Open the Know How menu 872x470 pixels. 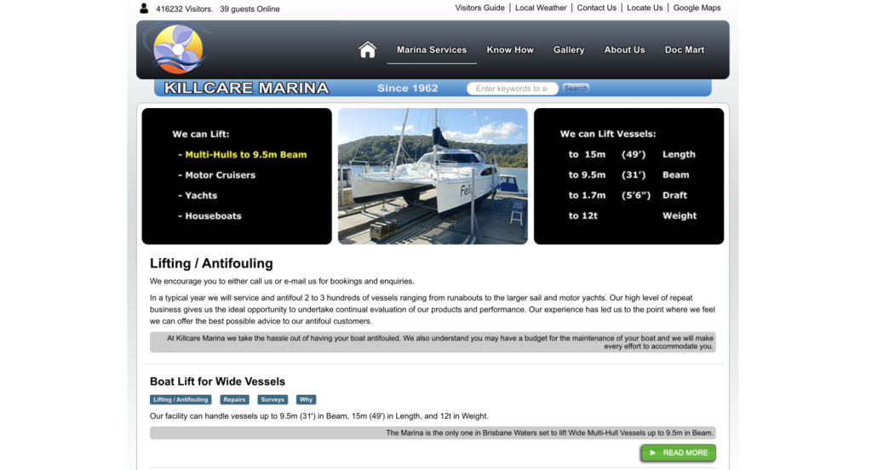pos(510,50)
